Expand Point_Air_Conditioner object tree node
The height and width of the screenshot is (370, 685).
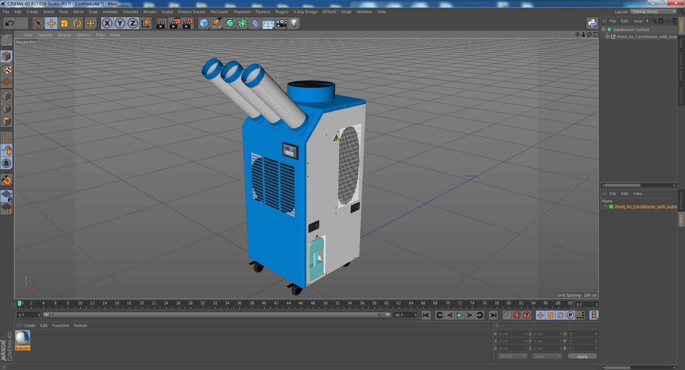click(608, 36)
